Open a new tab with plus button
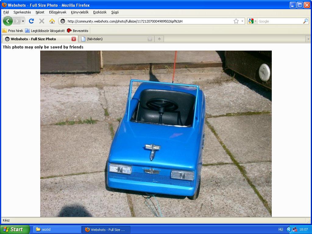The image size is (312, 234). click(x=159, y=39)
